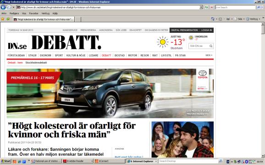Click the Add to Favorites icon
Screen dimensions: 265x165
tap(8, 19)
